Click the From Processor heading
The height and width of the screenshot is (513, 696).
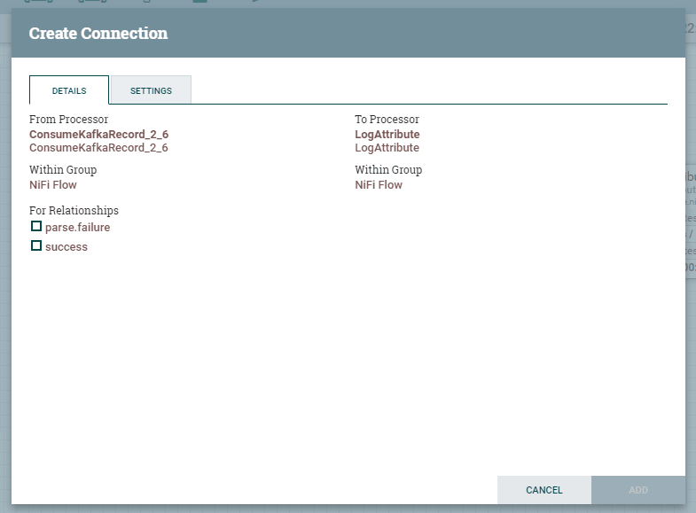tap(69, 120)
